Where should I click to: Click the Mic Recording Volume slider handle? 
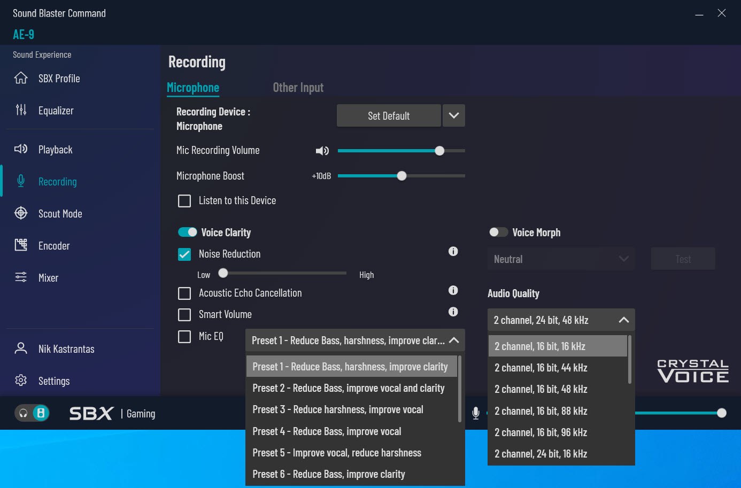coord(439,151)
